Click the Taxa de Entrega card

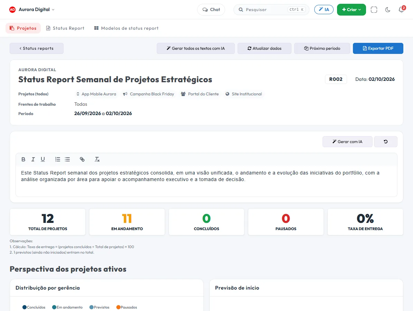(365, 222)
